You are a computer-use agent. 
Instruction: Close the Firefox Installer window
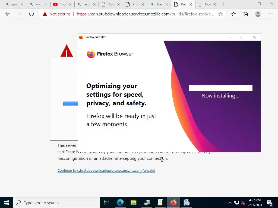(x=254, y=37)
